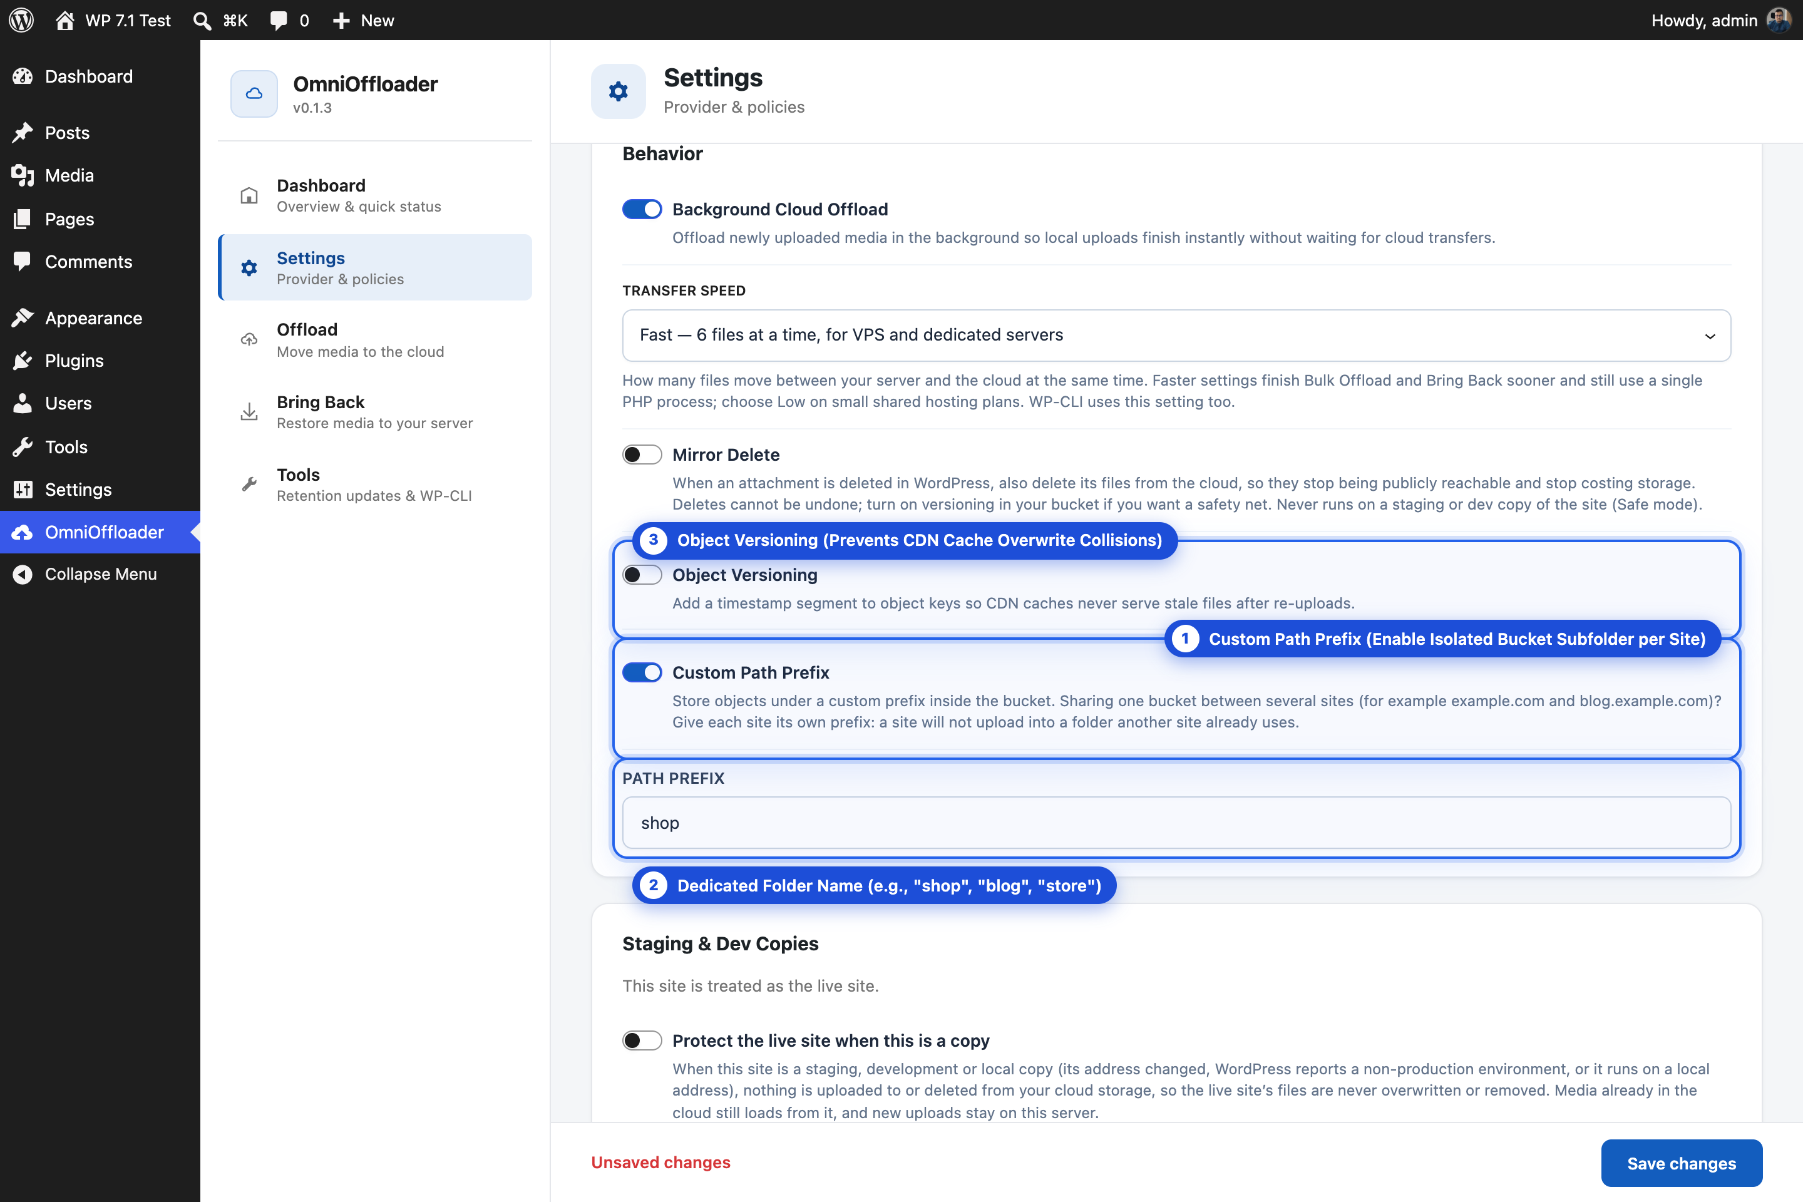The height and width of the screenshot is (1202, 1803).
Task: Enable the Mirror Delete toggle
Action: click(x=642, y=455)
